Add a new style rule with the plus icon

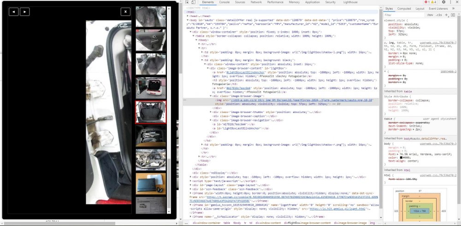(x=446, y=15)
